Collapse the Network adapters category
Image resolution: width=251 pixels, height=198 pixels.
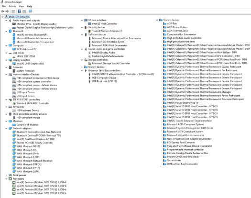6,129
